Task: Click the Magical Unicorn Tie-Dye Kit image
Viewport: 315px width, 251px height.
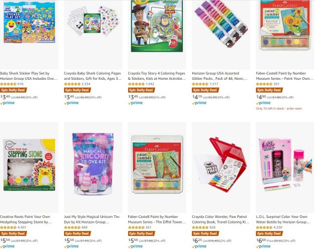Action: pyautogui.click(x=93, y=164)
